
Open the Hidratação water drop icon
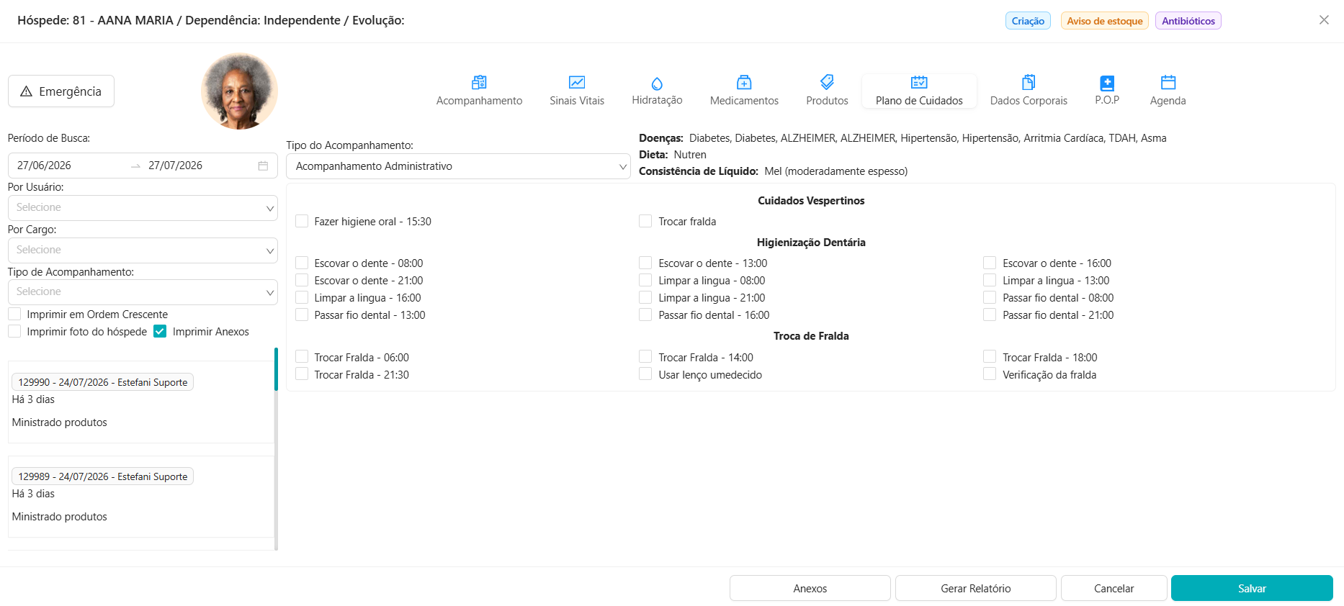(657, 83)
